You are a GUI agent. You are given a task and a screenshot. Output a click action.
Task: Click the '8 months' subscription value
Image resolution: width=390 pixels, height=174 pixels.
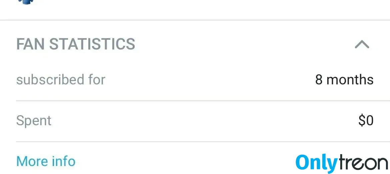point(344,80)
